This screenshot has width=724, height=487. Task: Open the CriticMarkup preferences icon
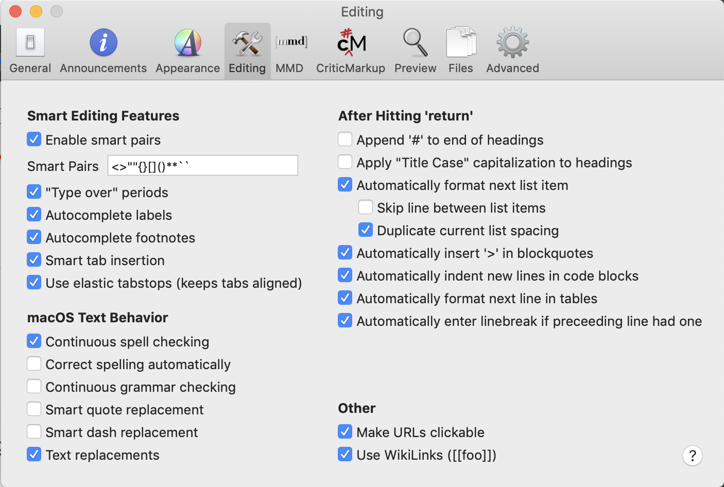click(351, 43)
